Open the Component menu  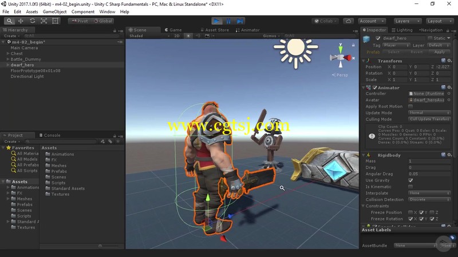[83, 11]
